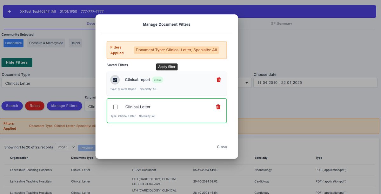The image size is (381, 194).
Task: Click the Clinical report saved filter name
Action: pyautogui.click(x=137, y=80)
